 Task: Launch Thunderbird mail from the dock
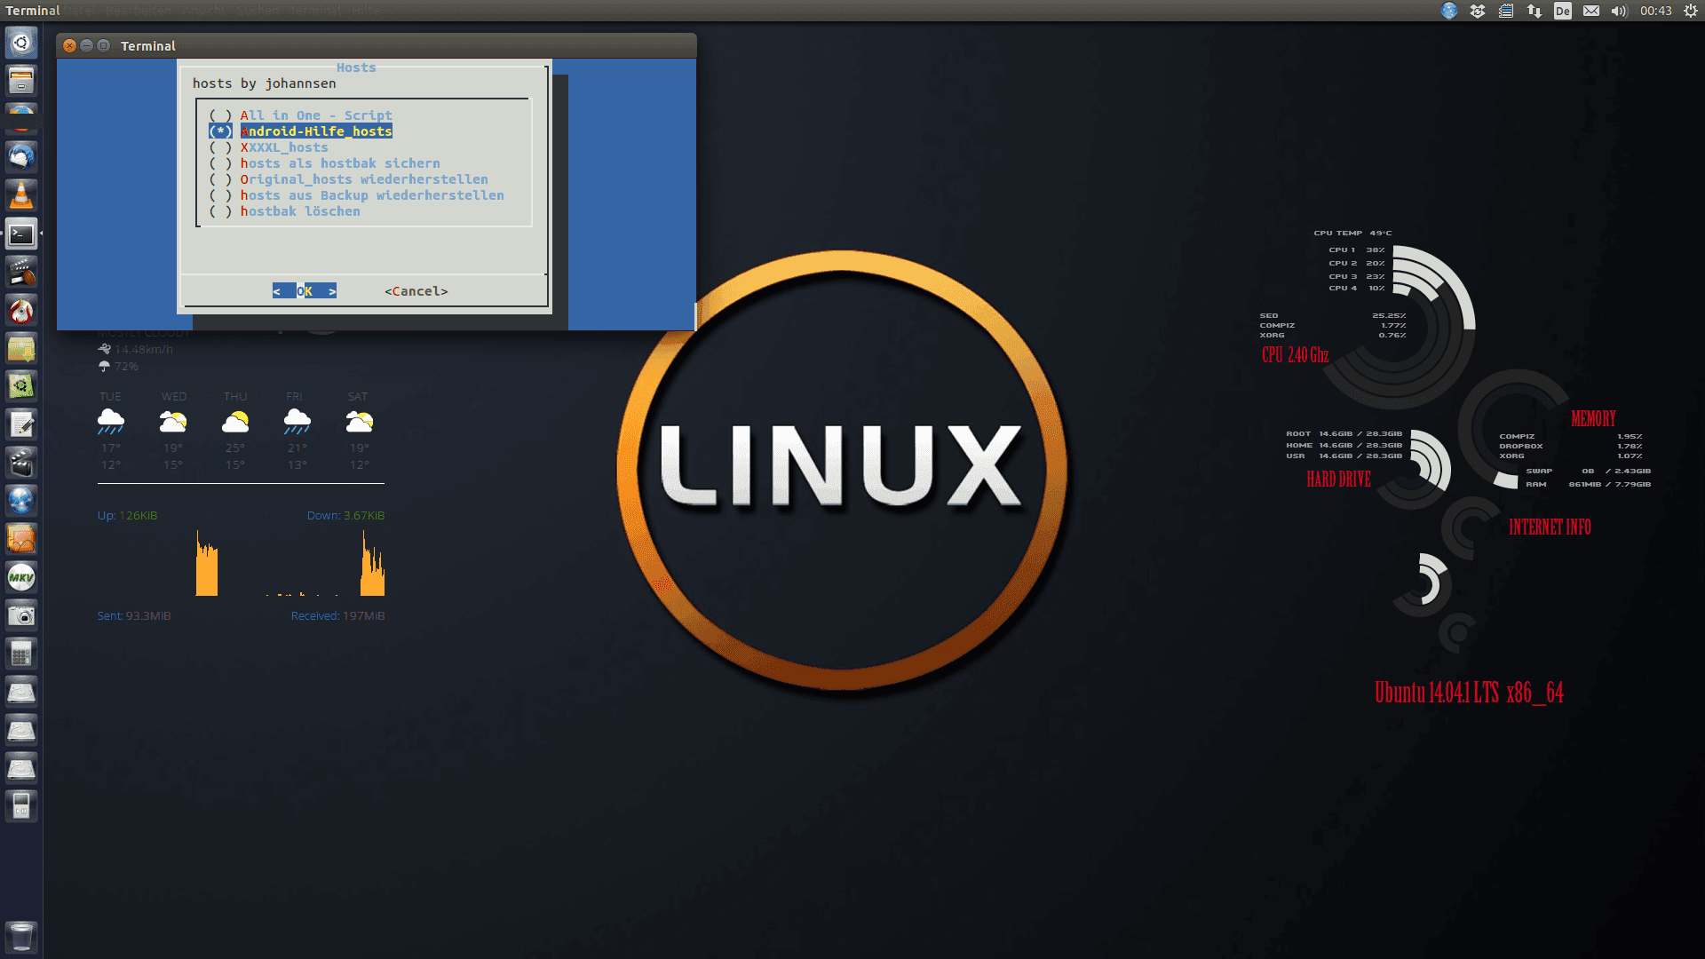21,158
